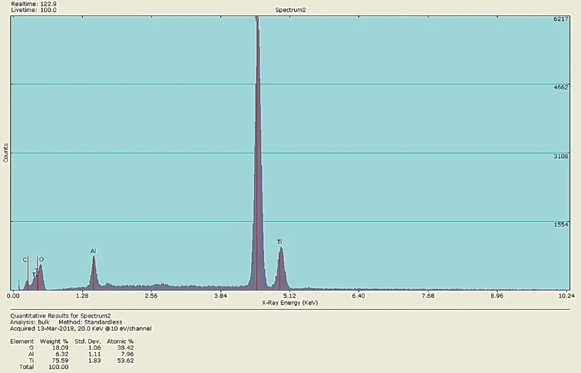Viewport: 581px width, 373px height.
Task: Click the O peak label beside carbon
Action: 41,259
